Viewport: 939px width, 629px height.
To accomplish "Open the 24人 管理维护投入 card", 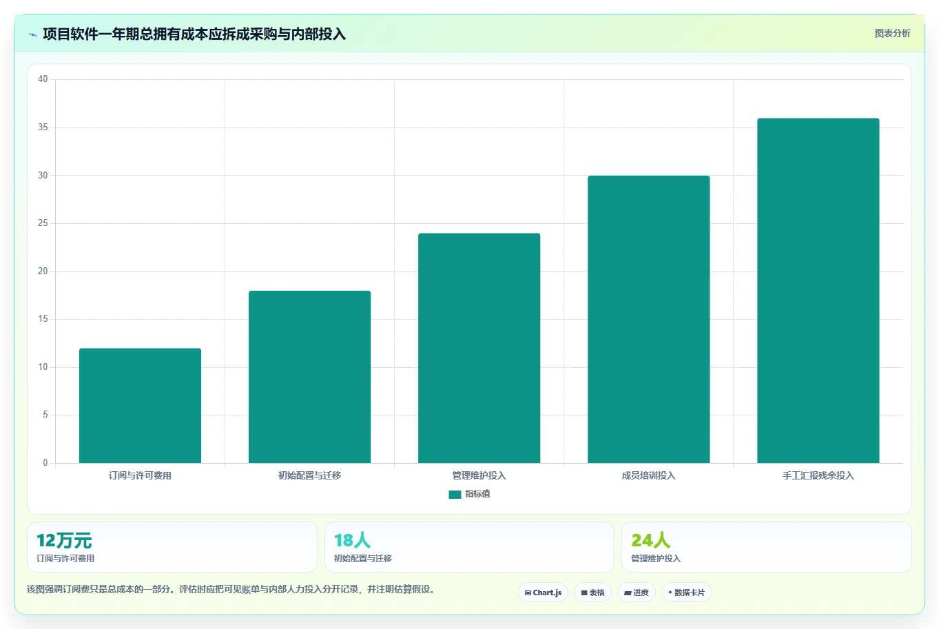I will pos(766,547).
